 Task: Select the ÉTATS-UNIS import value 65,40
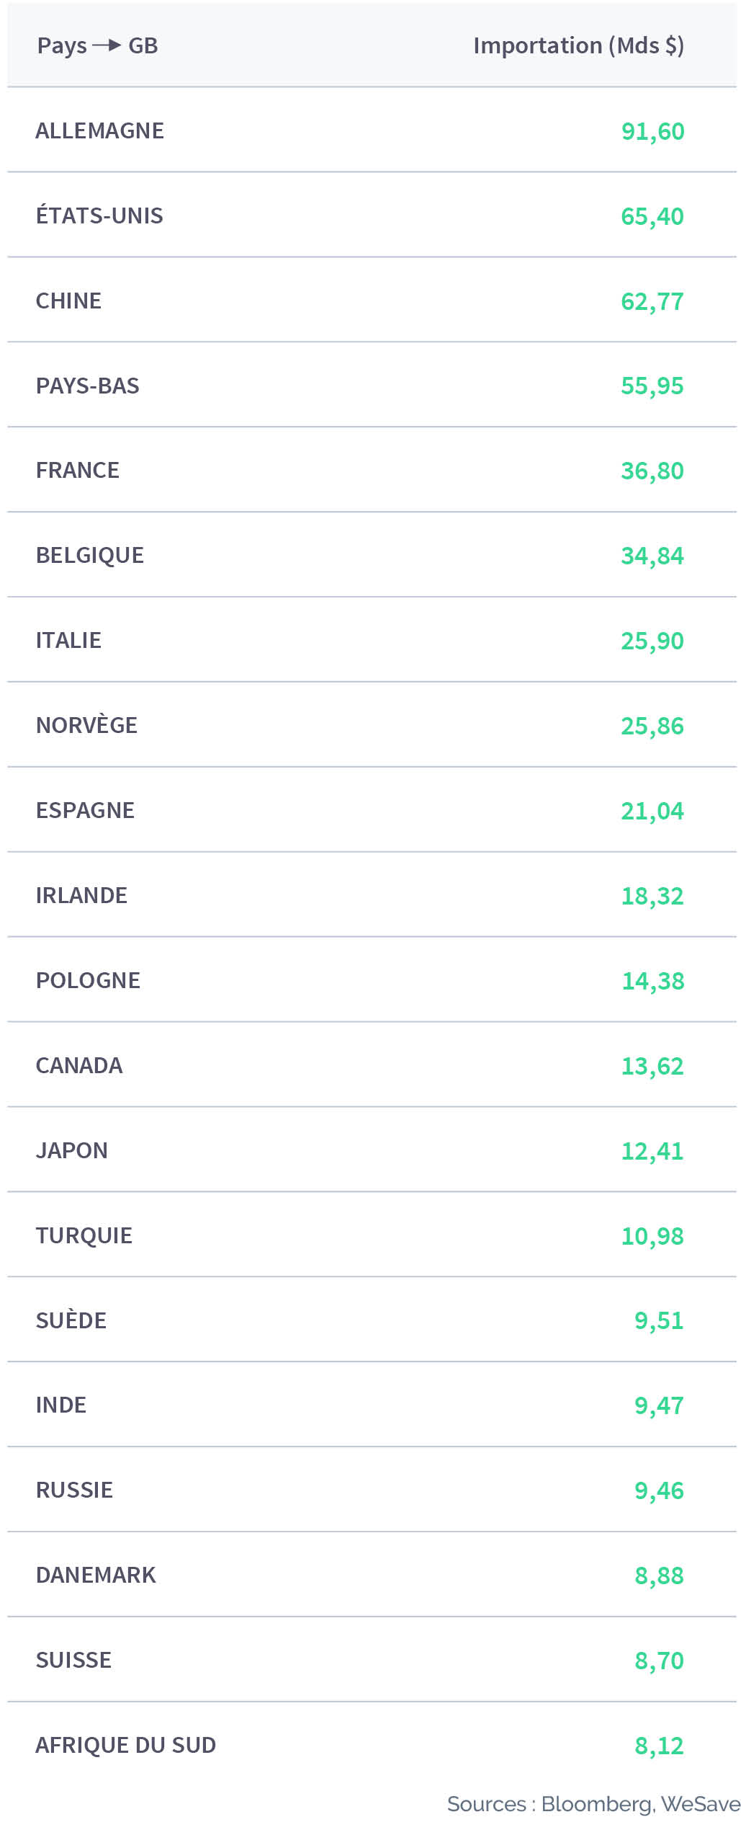pyautogui.click(x=652, y=216)
